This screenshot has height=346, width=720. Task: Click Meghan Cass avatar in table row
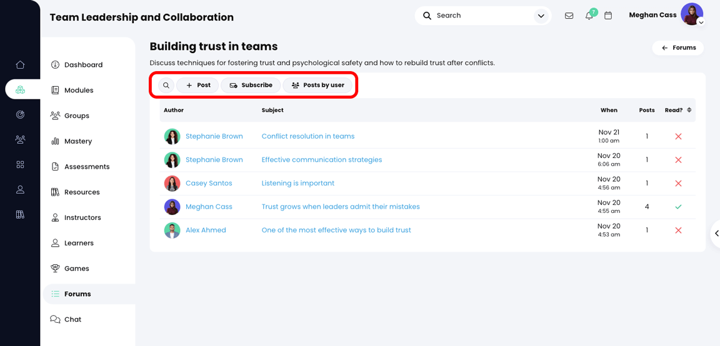(172, 207)
